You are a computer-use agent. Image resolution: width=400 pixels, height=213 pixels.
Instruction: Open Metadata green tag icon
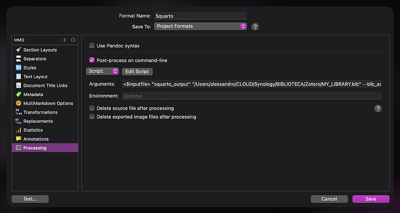point(19,94)
